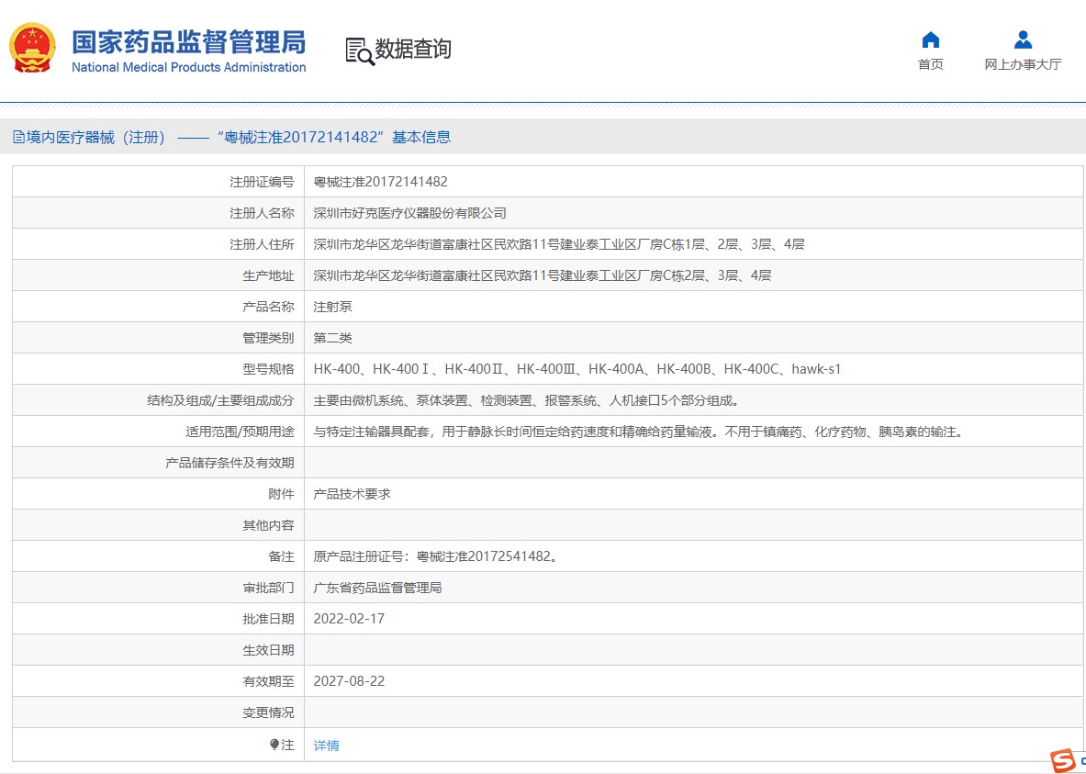Click the National Medical Products Administration text
Image resolution: width=1086 pixels, height=774 pixels.
click(188, 68)
